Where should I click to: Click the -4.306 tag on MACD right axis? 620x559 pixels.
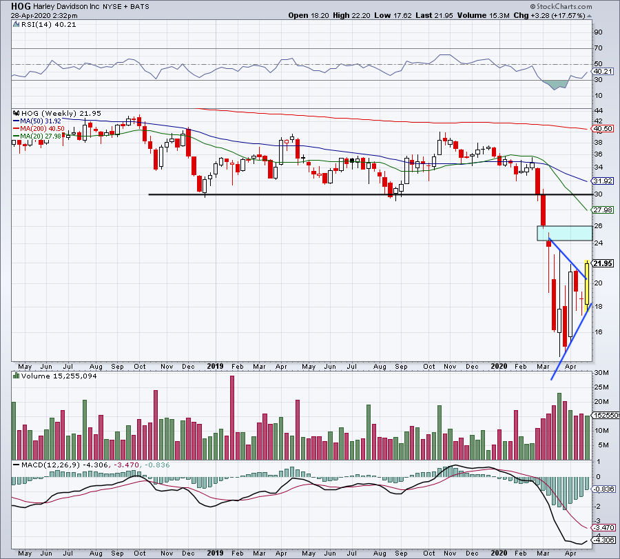click(603, 540)
